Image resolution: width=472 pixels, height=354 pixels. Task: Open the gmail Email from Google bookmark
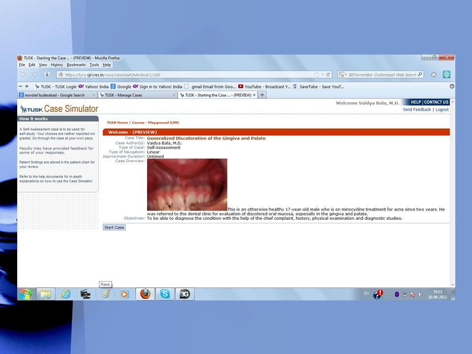[x=210, y=87]
